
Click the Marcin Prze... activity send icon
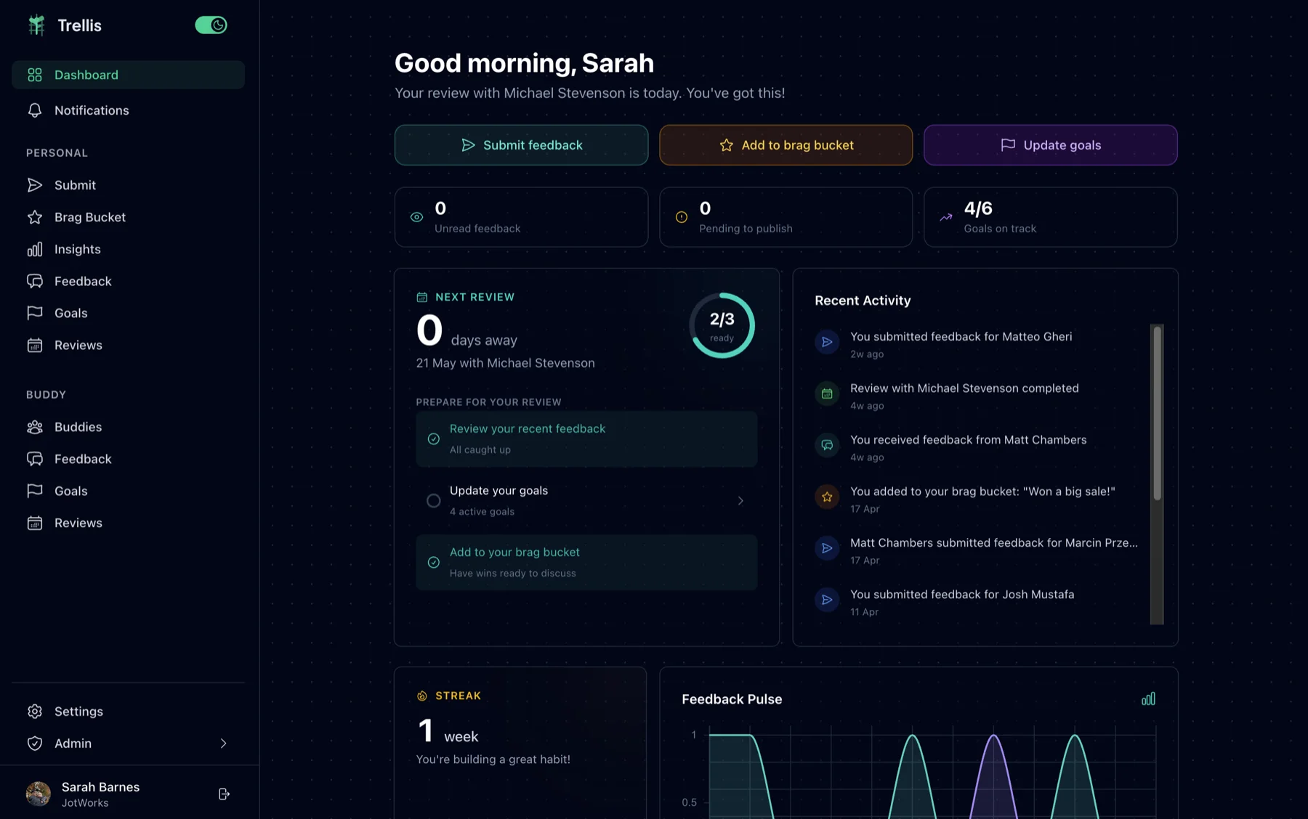click(827, 548)
